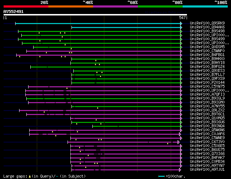
Task: Open the UniRef100_C5WNE9 label
Action: pyautogui.click(x=207, y=138)
